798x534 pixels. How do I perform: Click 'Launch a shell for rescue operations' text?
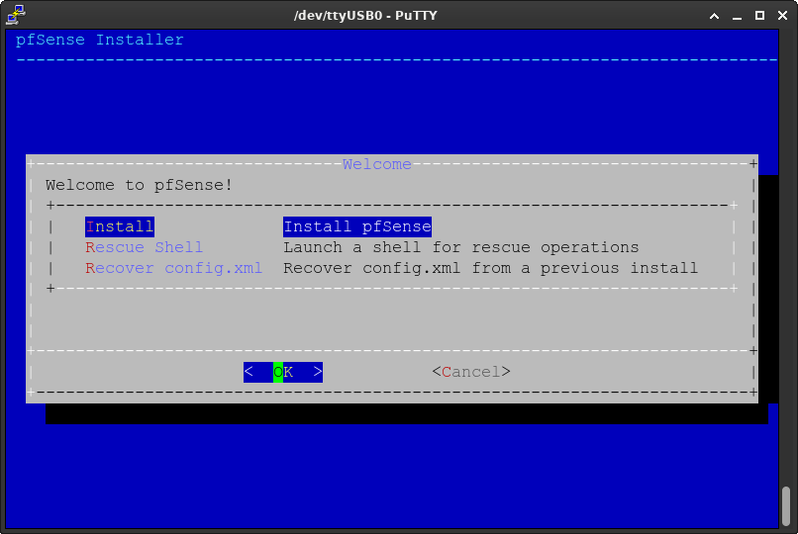[x=461, y=247]
